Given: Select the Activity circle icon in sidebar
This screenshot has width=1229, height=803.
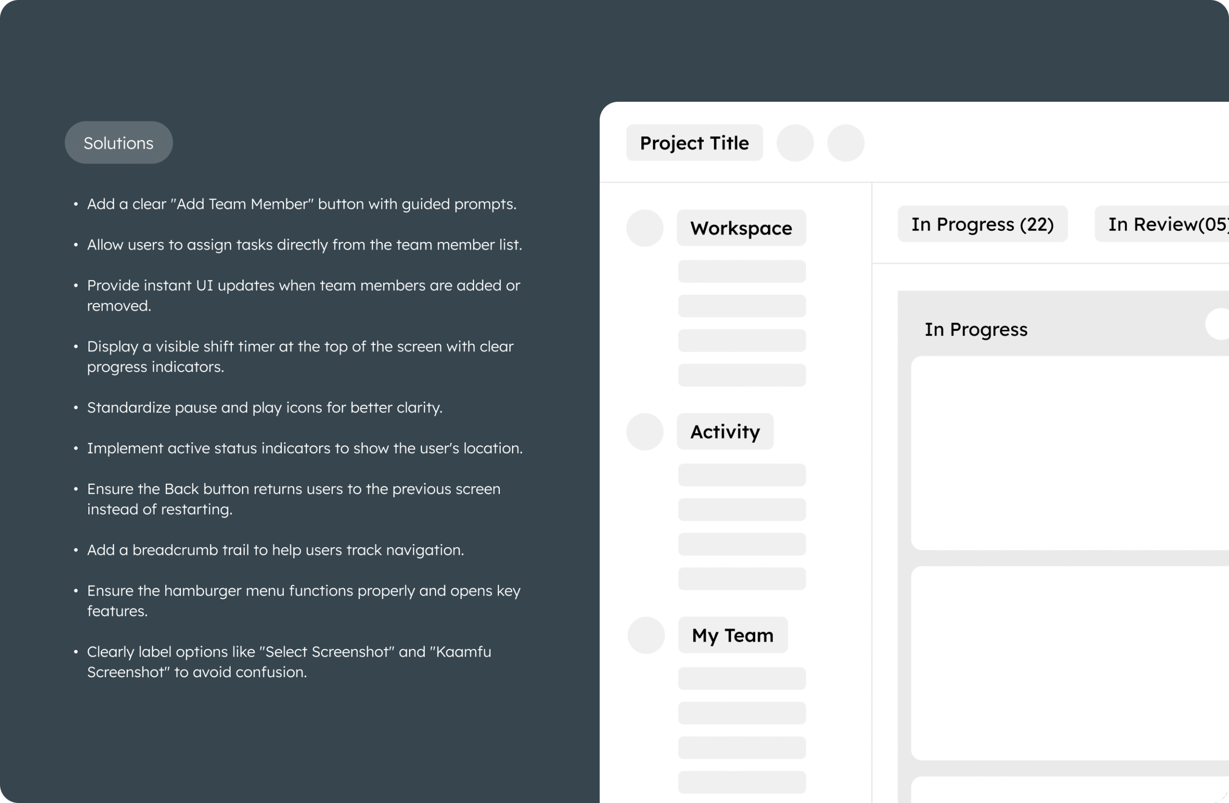Looking at the screenshot, I should coord(644,431).
